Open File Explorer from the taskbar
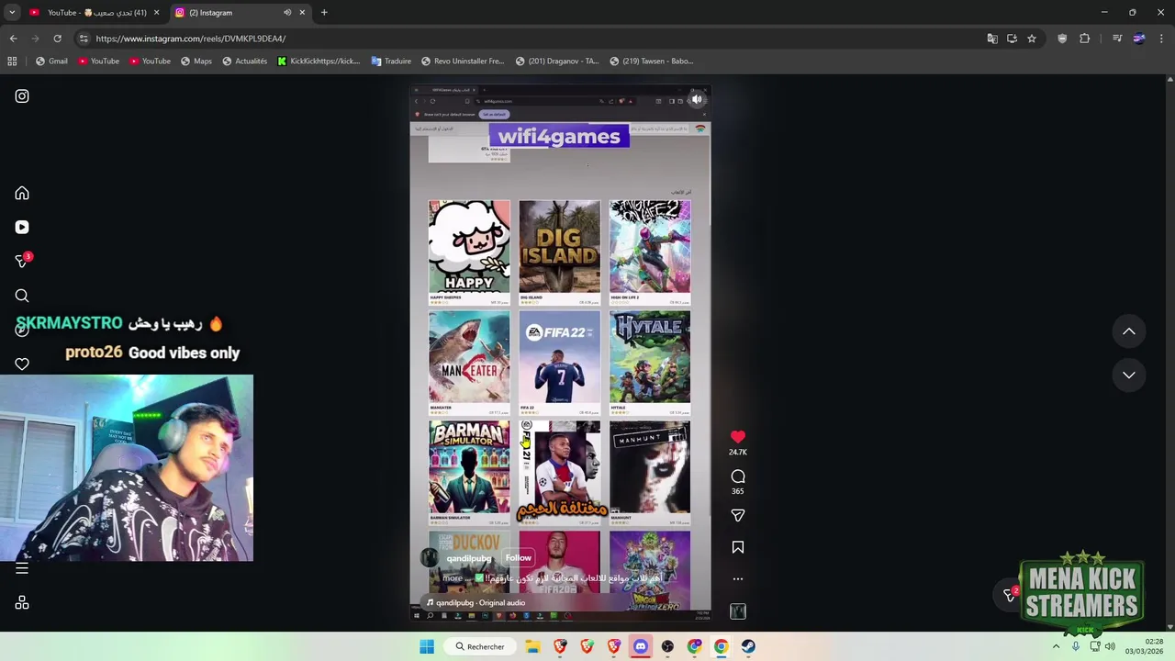1175x661 pixels. pos(533,646)
